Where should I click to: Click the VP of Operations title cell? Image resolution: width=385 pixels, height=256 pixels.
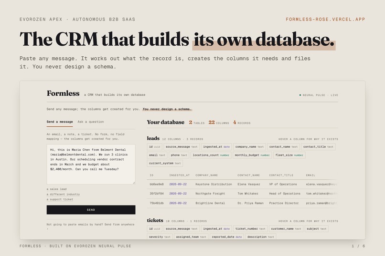(283, 184)
